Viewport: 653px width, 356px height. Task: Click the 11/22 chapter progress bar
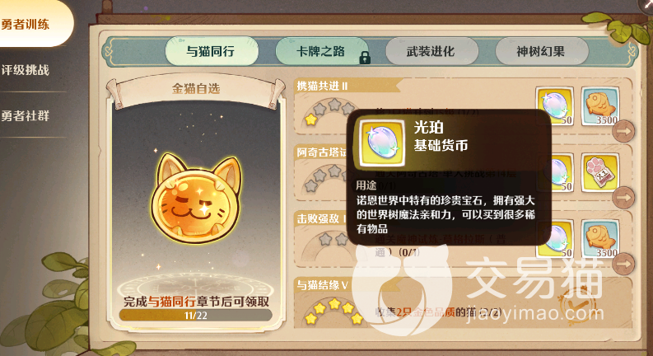coord(196,315)
